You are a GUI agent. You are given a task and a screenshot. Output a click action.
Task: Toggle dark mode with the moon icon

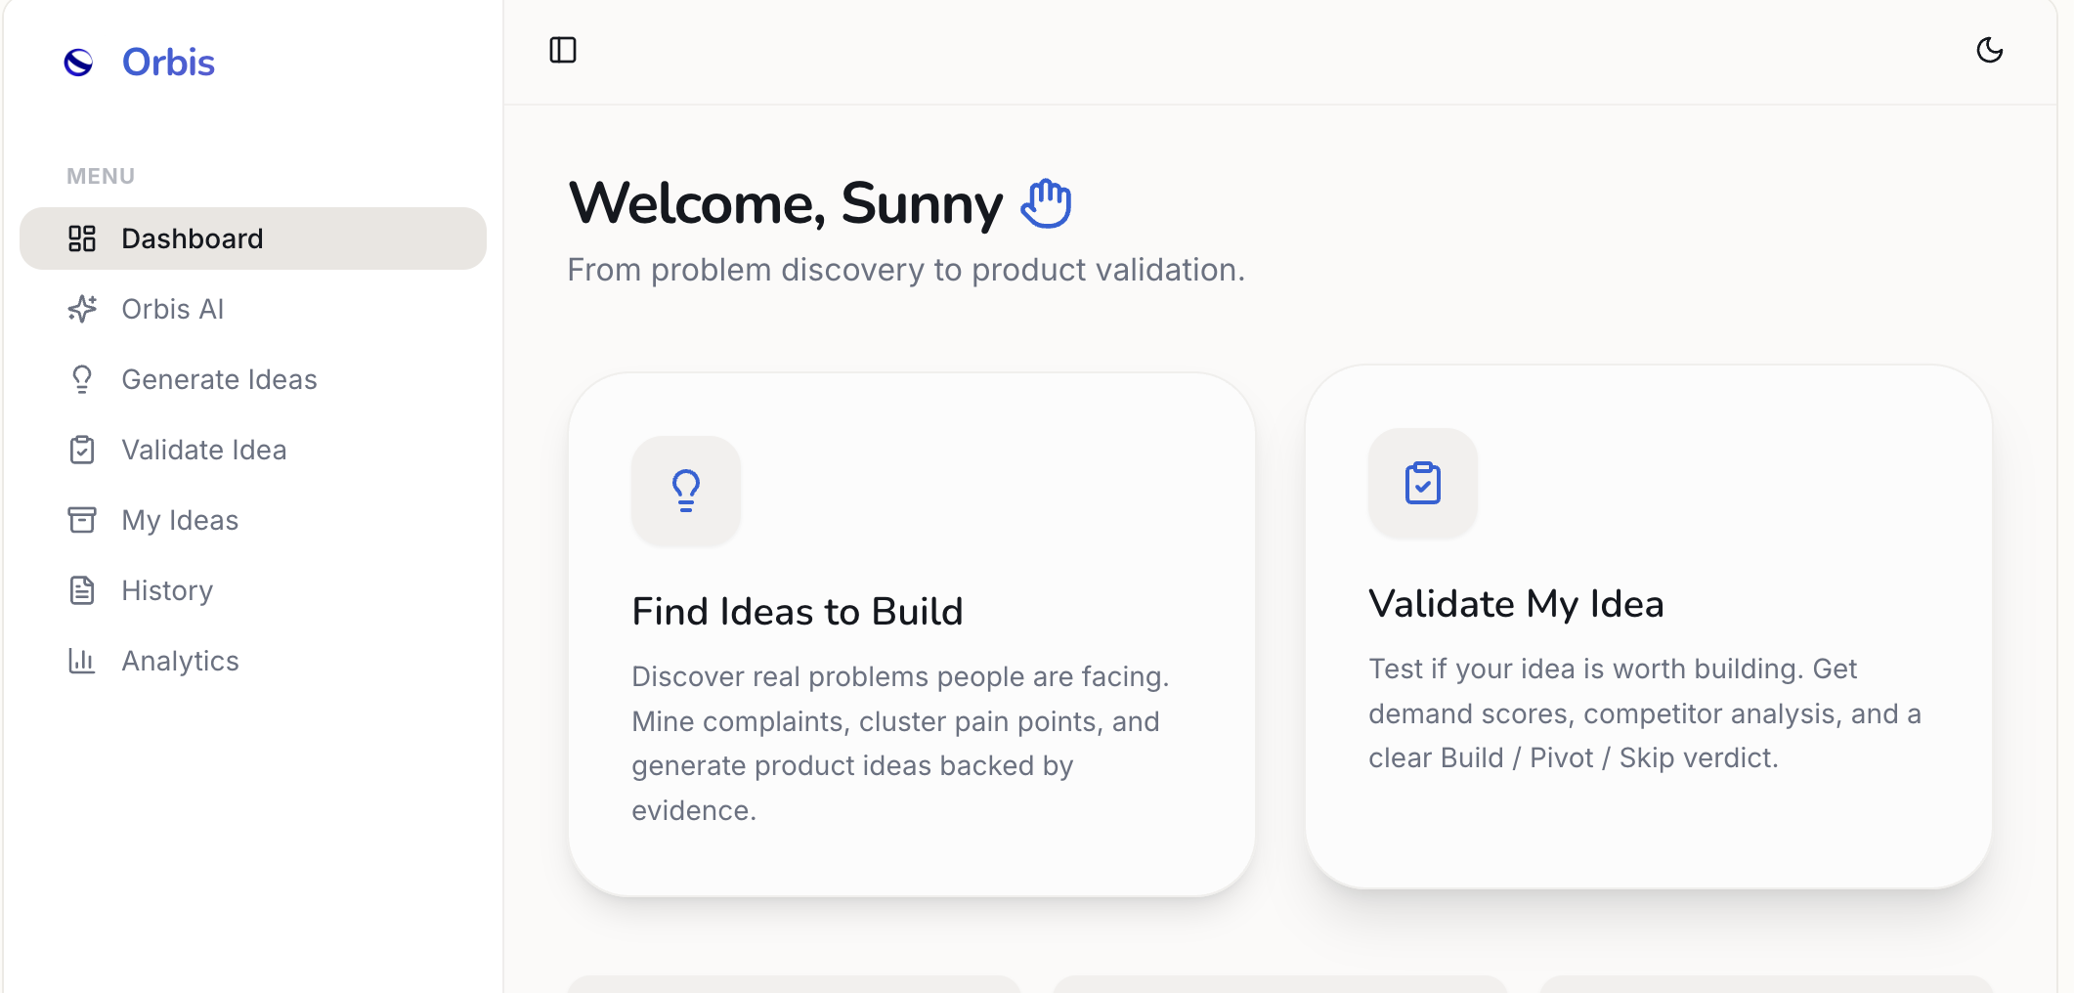(x=1991, y=51)
